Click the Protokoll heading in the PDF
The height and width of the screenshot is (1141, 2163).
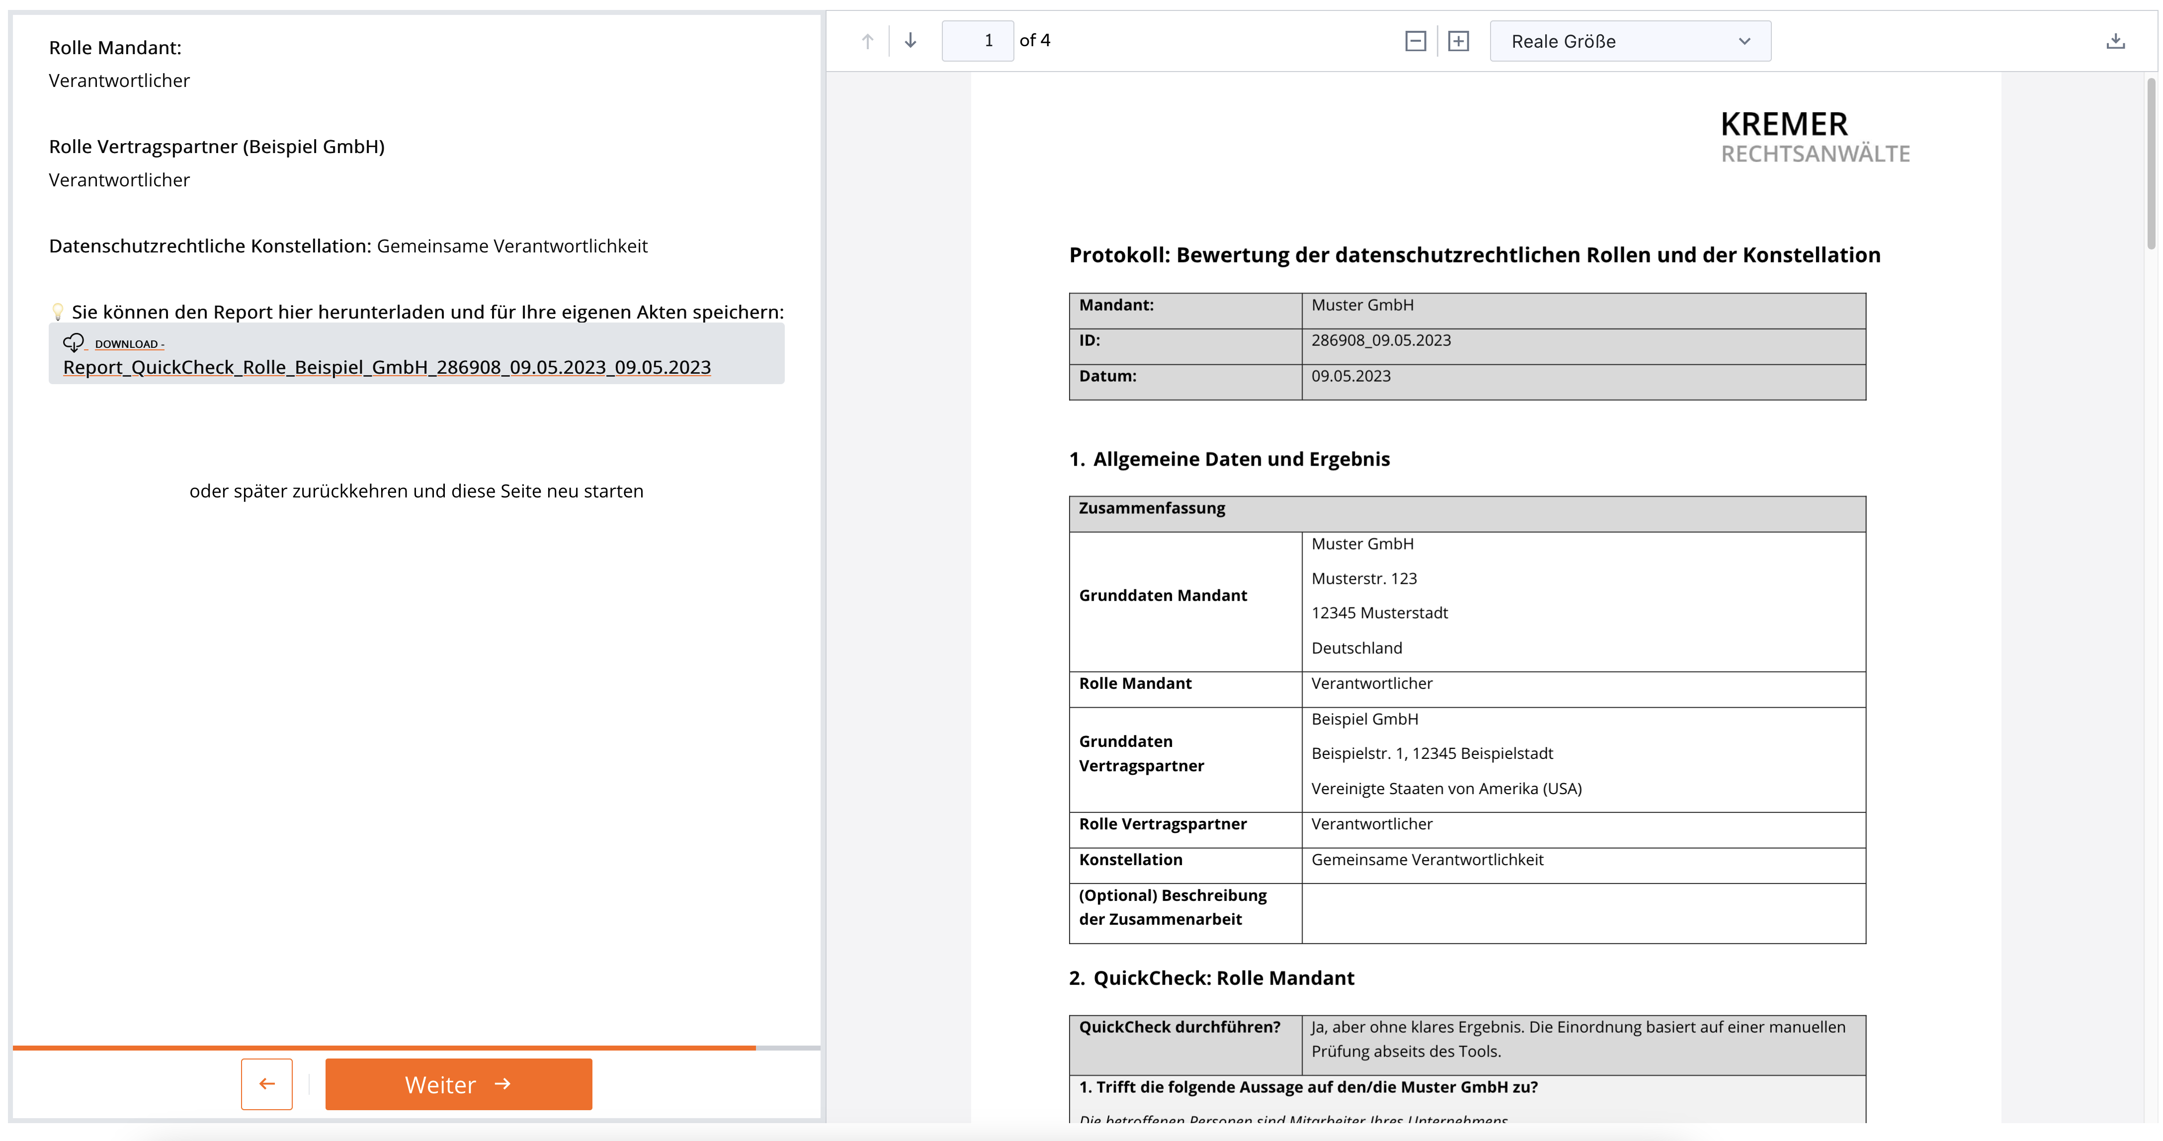tap(1474, 255)
